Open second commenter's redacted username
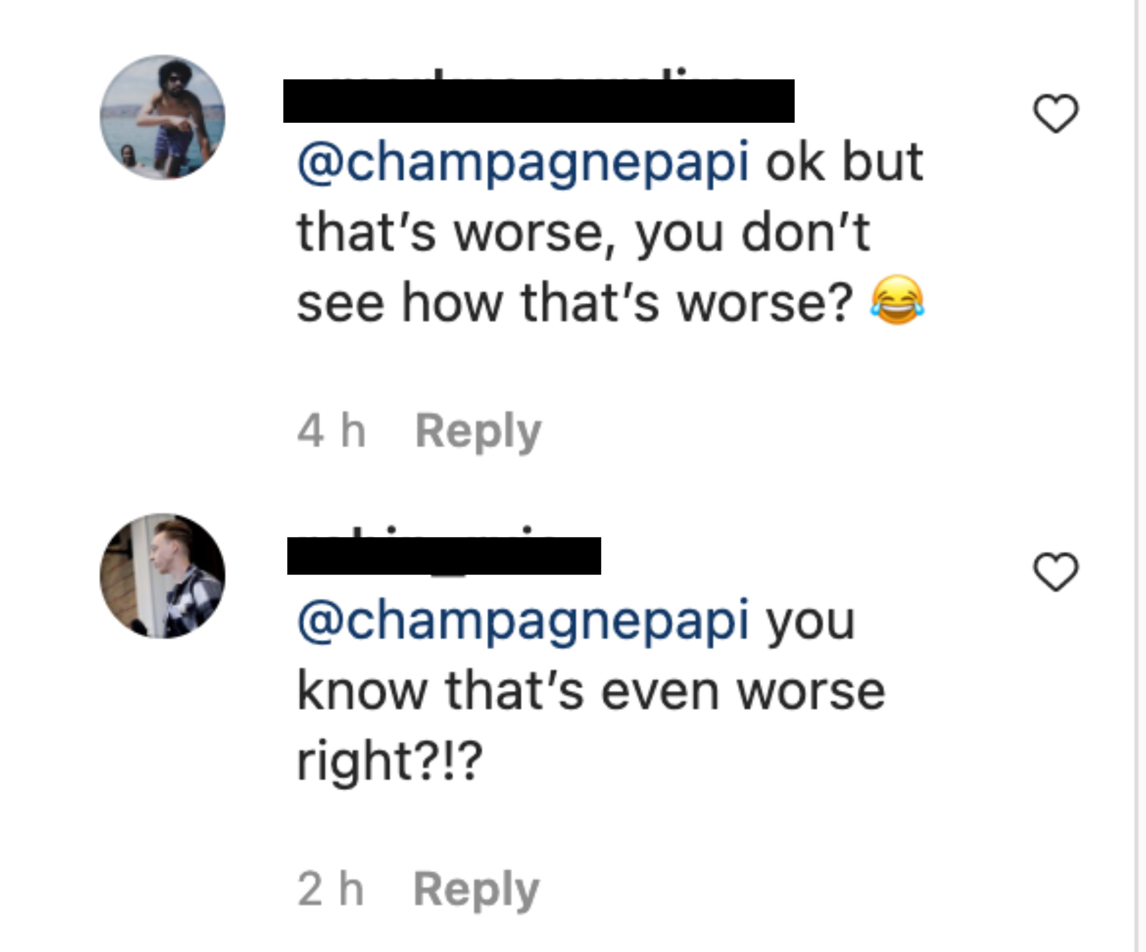Screen dimensions: 1146x952 [x=444, y=555]
